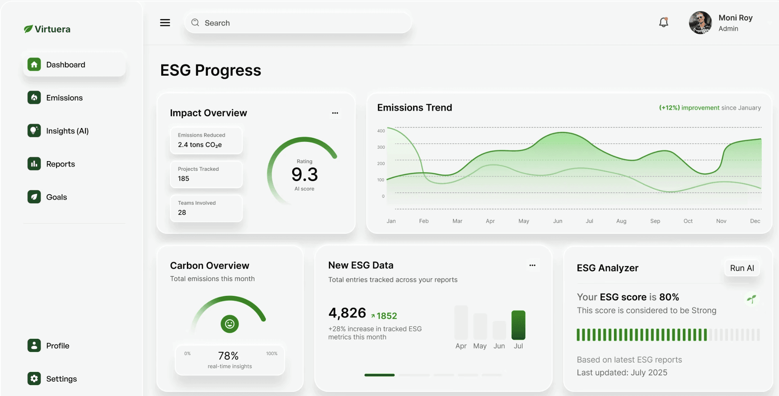Open the Goals leaf icon

(x=34, y=197)
